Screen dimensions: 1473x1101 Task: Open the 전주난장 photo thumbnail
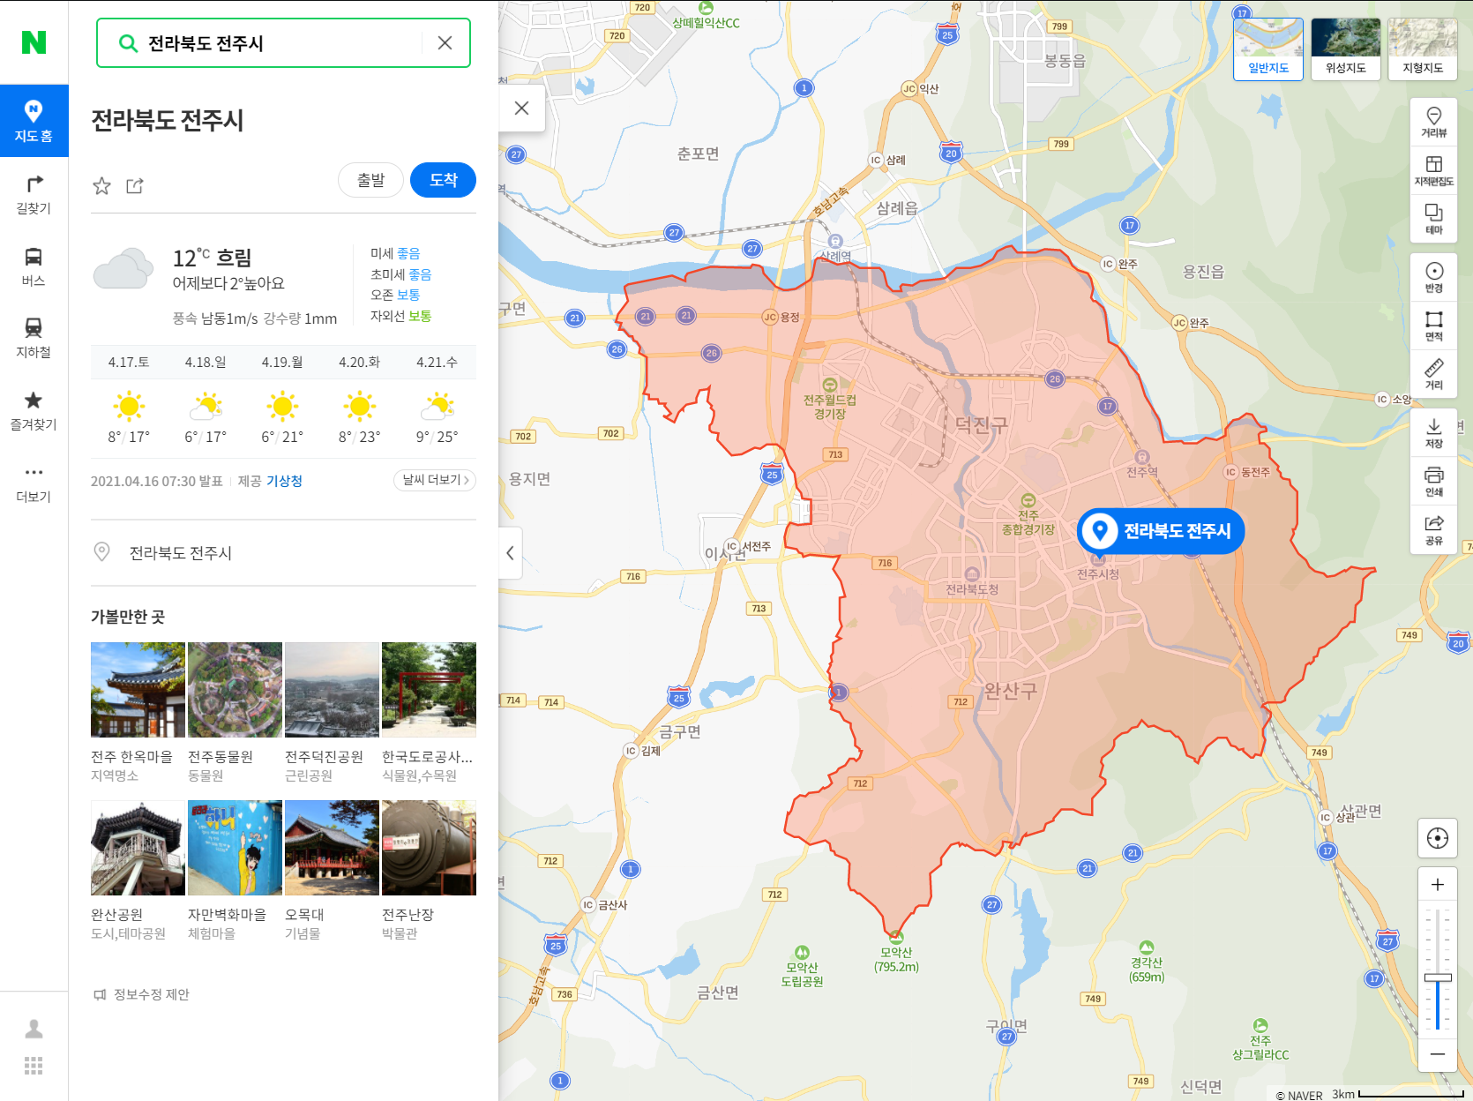(429, 848)
